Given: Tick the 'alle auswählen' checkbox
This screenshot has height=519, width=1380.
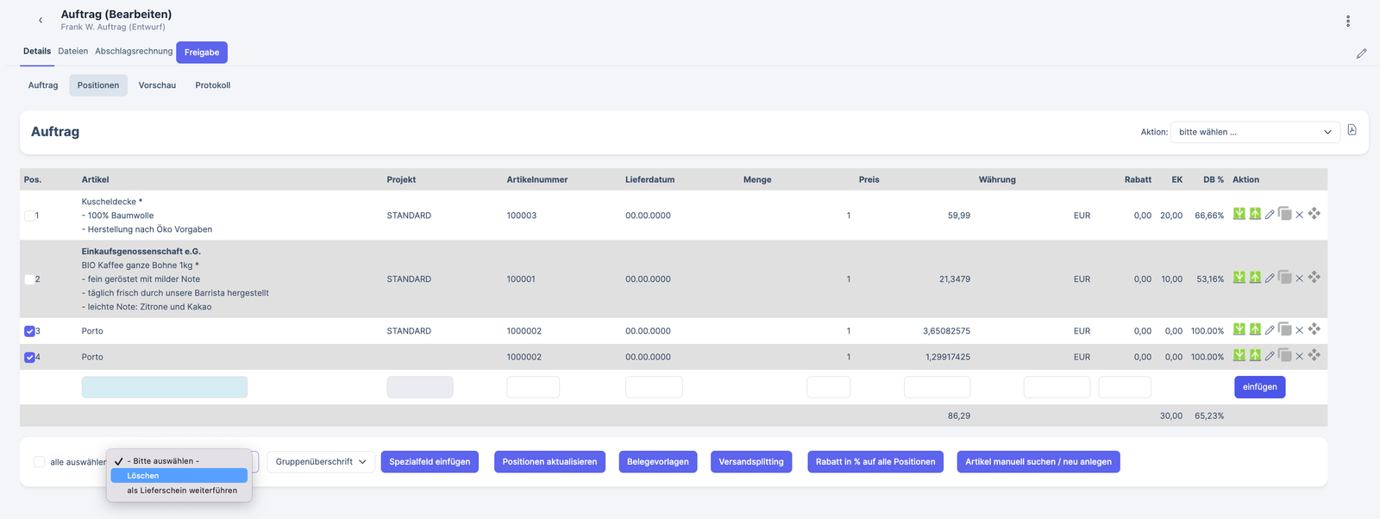Looking at the screenshot, I should [x=40, y=462].
